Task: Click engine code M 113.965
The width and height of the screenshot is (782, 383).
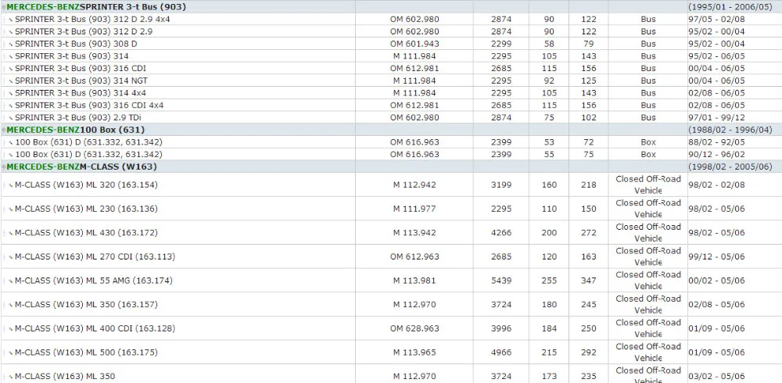Action: tap(414, 353)
